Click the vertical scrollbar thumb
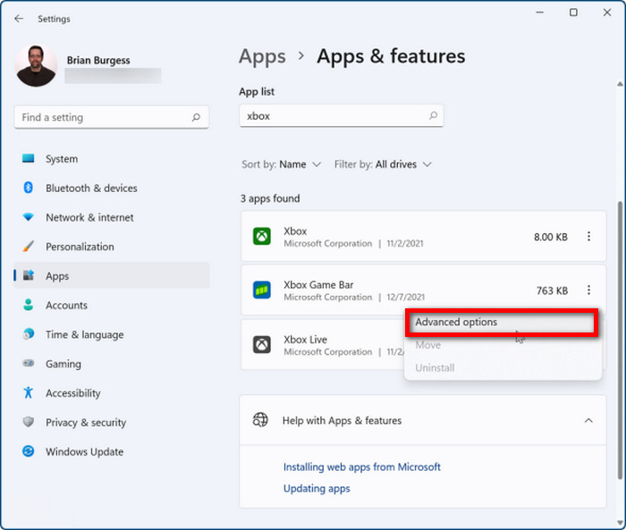Screen dimensions: 626x530 pos(620,340)
